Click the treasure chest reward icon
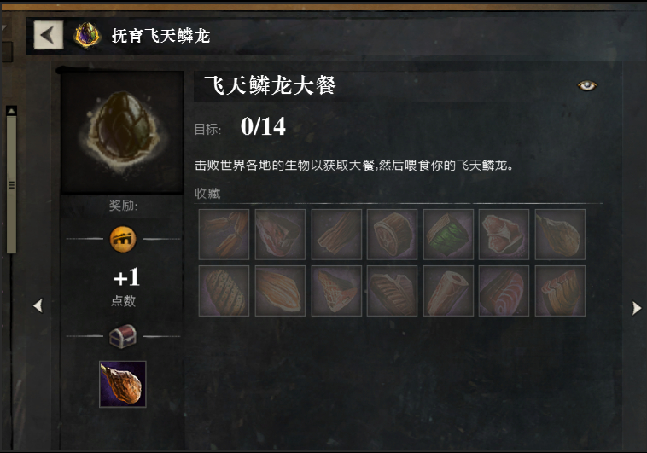647x453 pixels. click(123, 336)
